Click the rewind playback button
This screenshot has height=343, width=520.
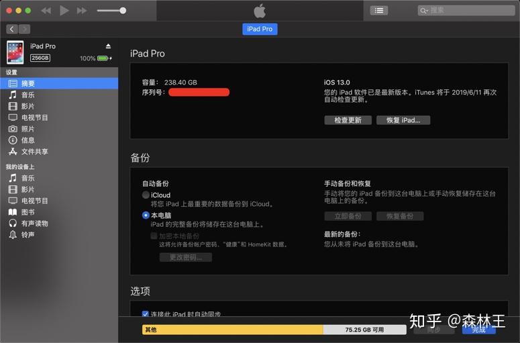click(46, 11)
